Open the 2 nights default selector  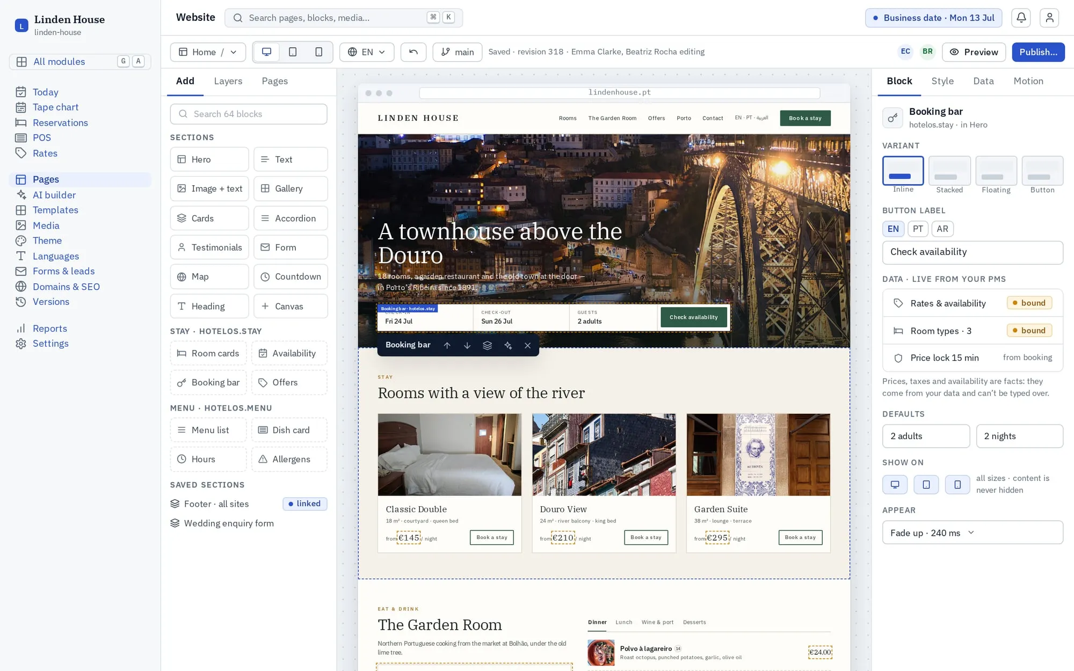point(1019,436)
